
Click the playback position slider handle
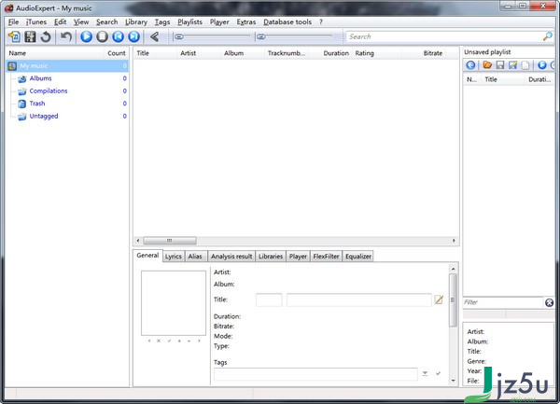point(179,36)
